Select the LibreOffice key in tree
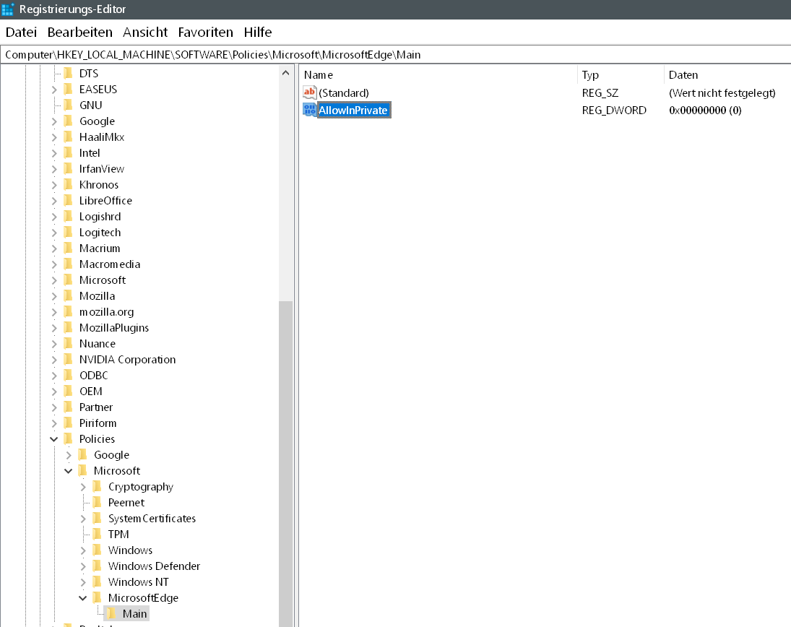 tap(105, 201)
